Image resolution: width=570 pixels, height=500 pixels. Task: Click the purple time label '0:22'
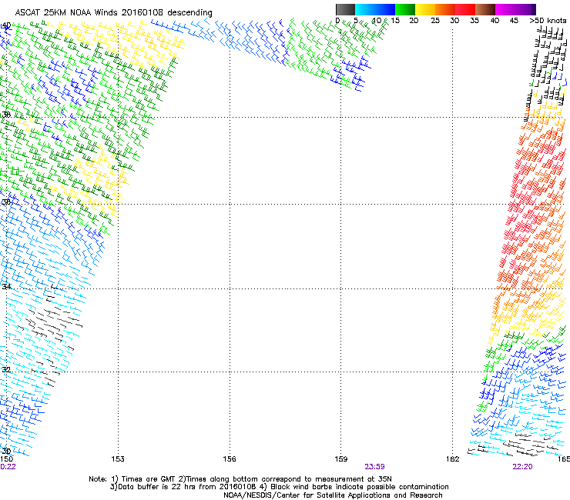click(x=8, y=467)
